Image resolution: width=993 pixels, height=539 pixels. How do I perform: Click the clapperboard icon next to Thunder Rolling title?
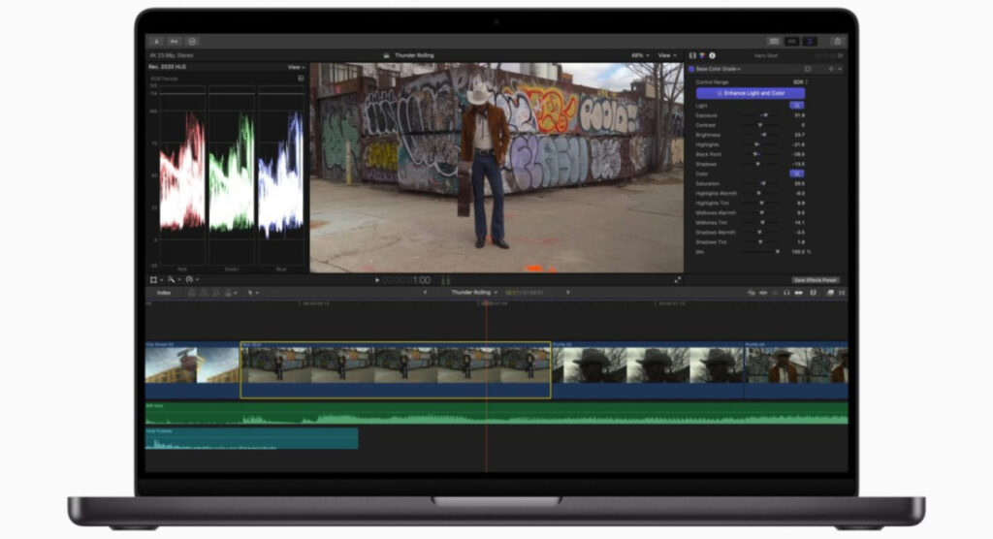(x=386, y=55)
